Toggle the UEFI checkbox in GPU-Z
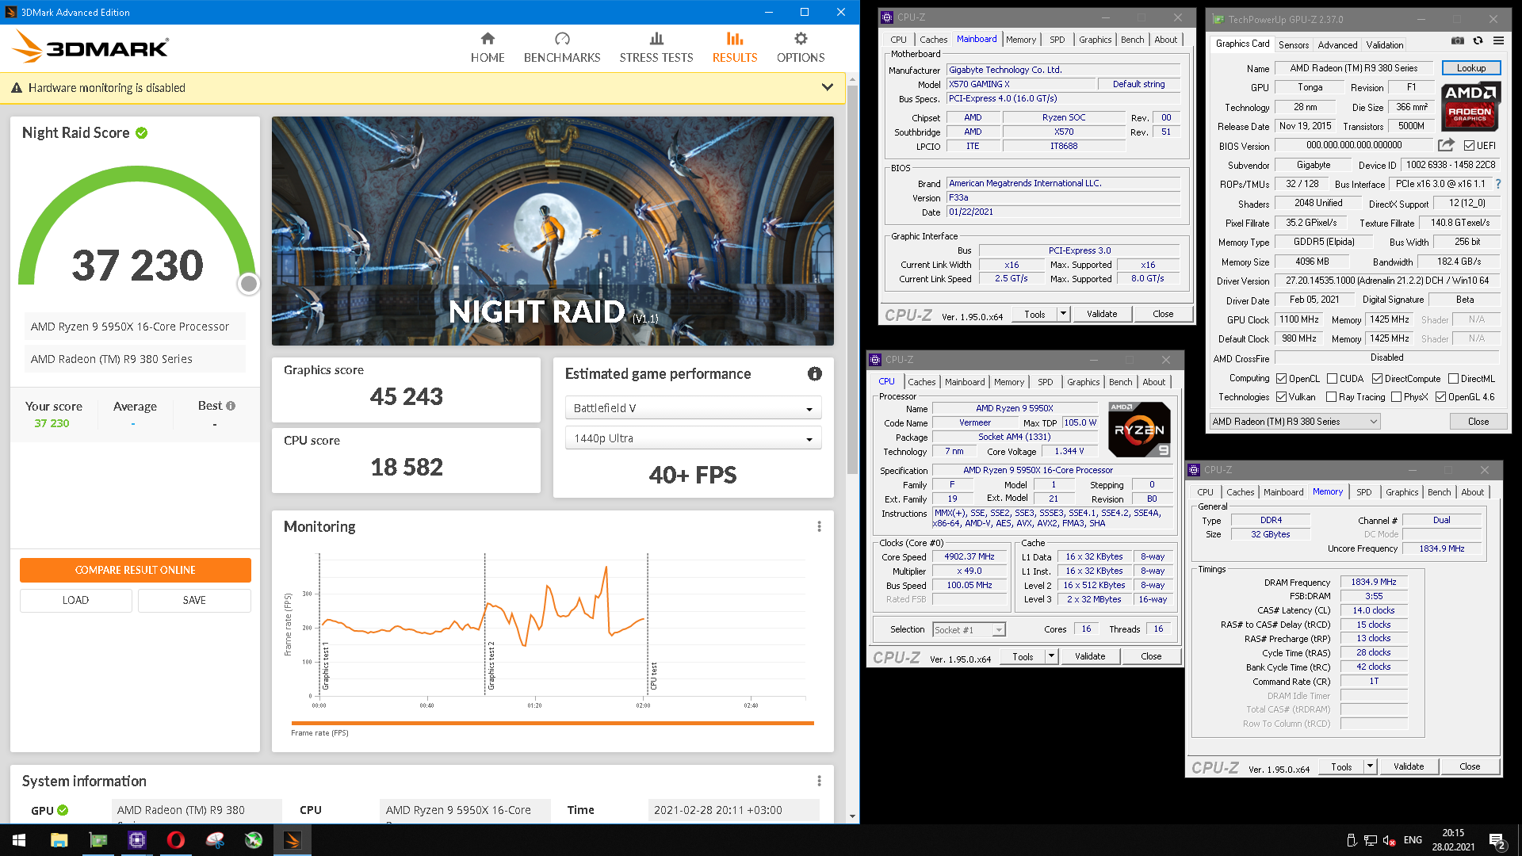Image resolution: width=1522 pixels, height=856 pixels. pos(1469,146)
